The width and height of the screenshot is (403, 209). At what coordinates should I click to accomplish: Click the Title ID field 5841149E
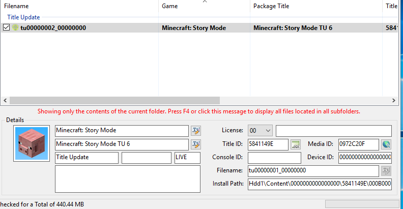click(x=268, y=144)
